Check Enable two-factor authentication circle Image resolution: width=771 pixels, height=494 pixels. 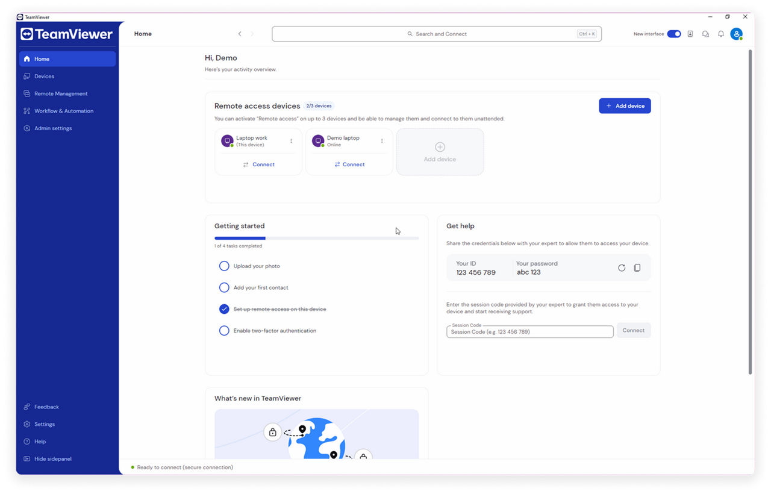(x=224, y=331)
